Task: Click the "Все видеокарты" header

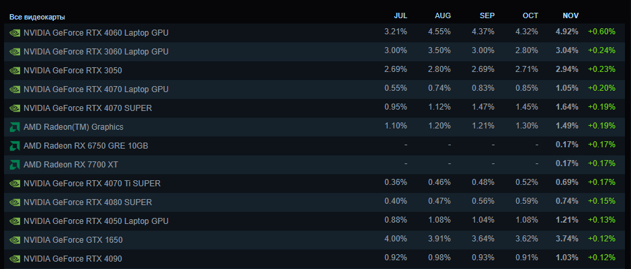Action: tap(37, 16)
